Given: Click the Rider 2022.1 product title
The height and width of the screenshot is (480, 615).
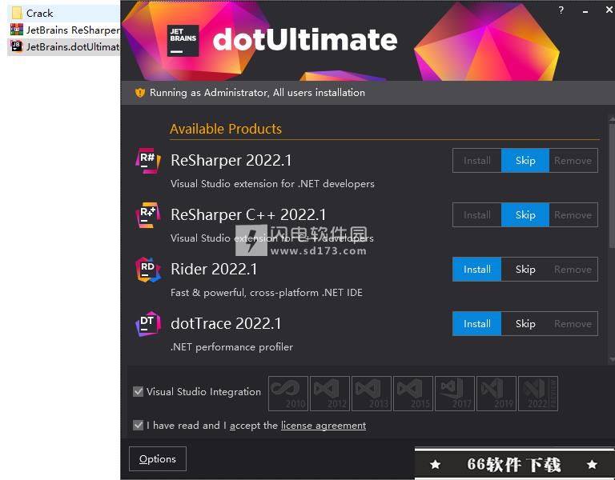Looking at the screenshot, I should (214, 269).
